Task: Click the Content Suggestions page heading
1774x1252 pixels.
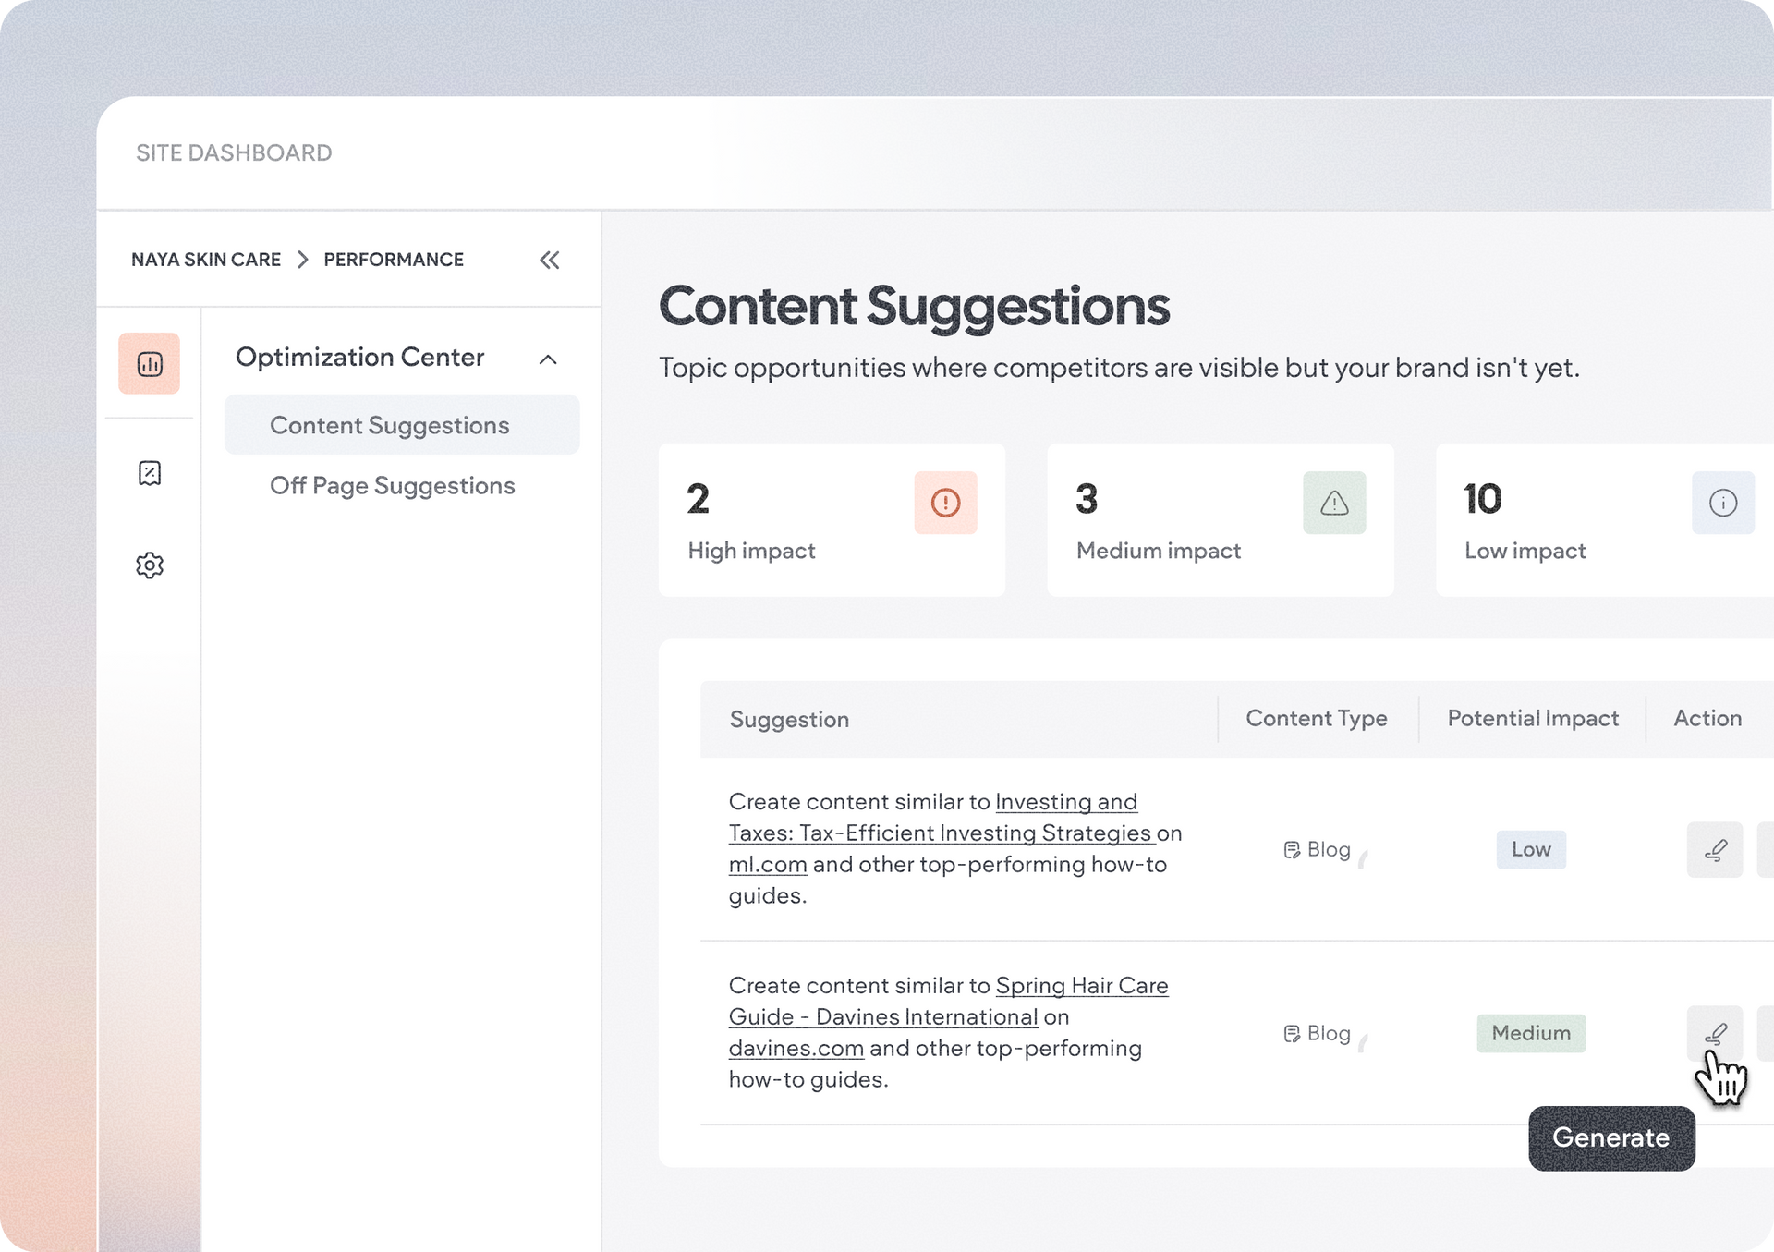Action: click(x=914, y=307)
